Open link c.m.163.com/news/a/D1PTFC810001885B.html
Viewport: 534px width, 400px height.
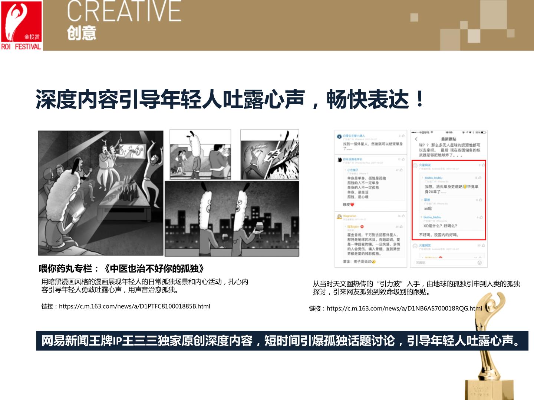tap(135, 306)
